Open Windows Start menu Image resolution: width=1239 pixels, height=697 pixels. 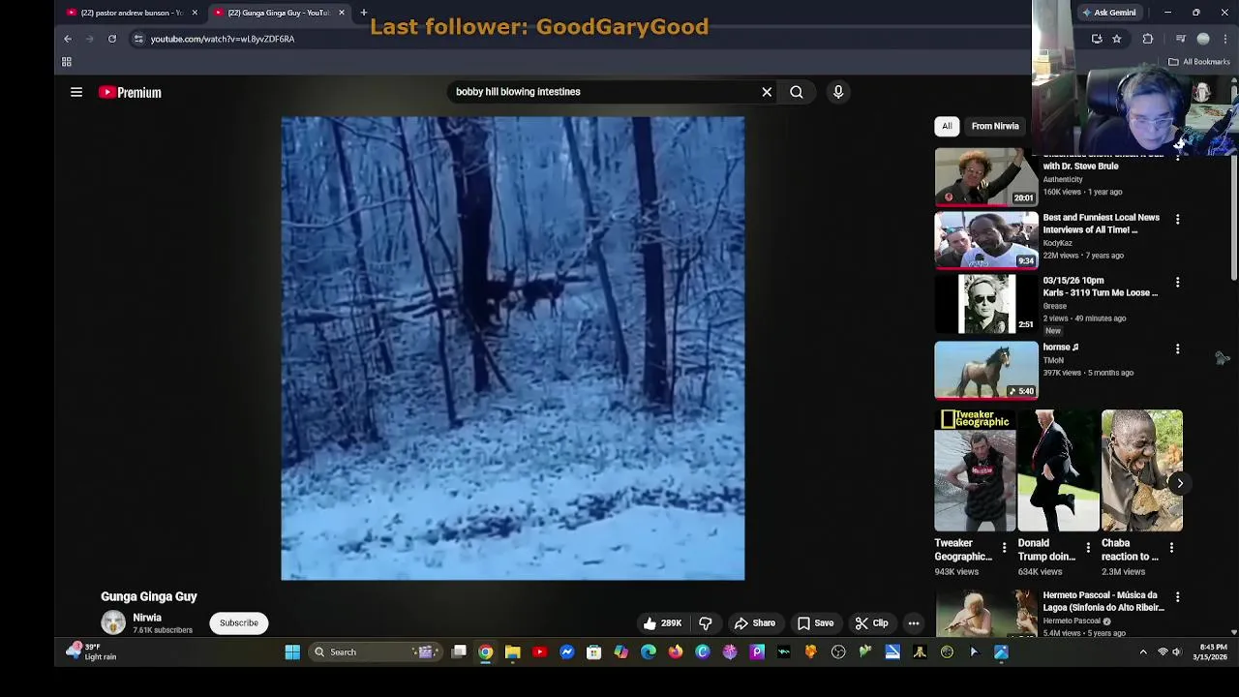tap(292, 652)
